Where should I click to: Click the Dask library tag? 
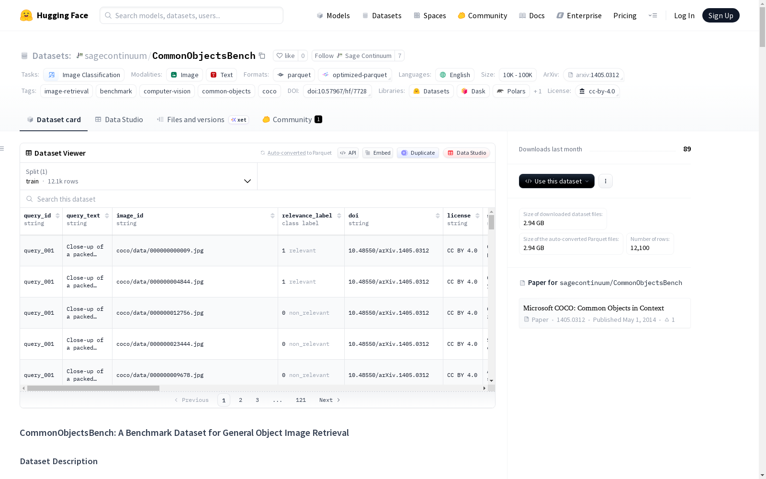click(x=473, y=91)
